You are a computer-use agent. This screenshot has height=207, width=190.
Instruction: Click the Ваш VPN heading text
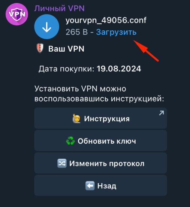[x=66, y=49]
